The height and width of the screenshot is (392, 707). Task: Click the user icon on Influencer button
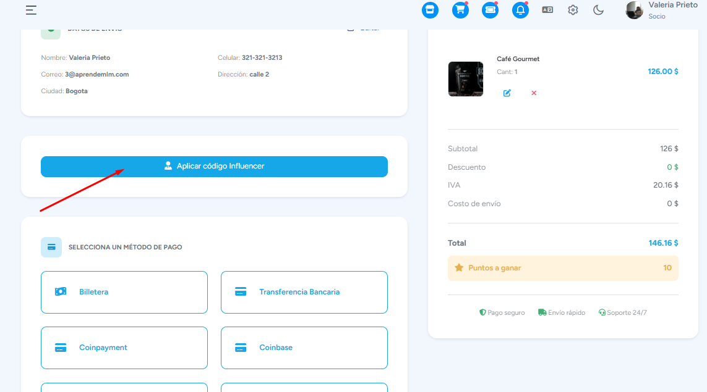point(168,165)
